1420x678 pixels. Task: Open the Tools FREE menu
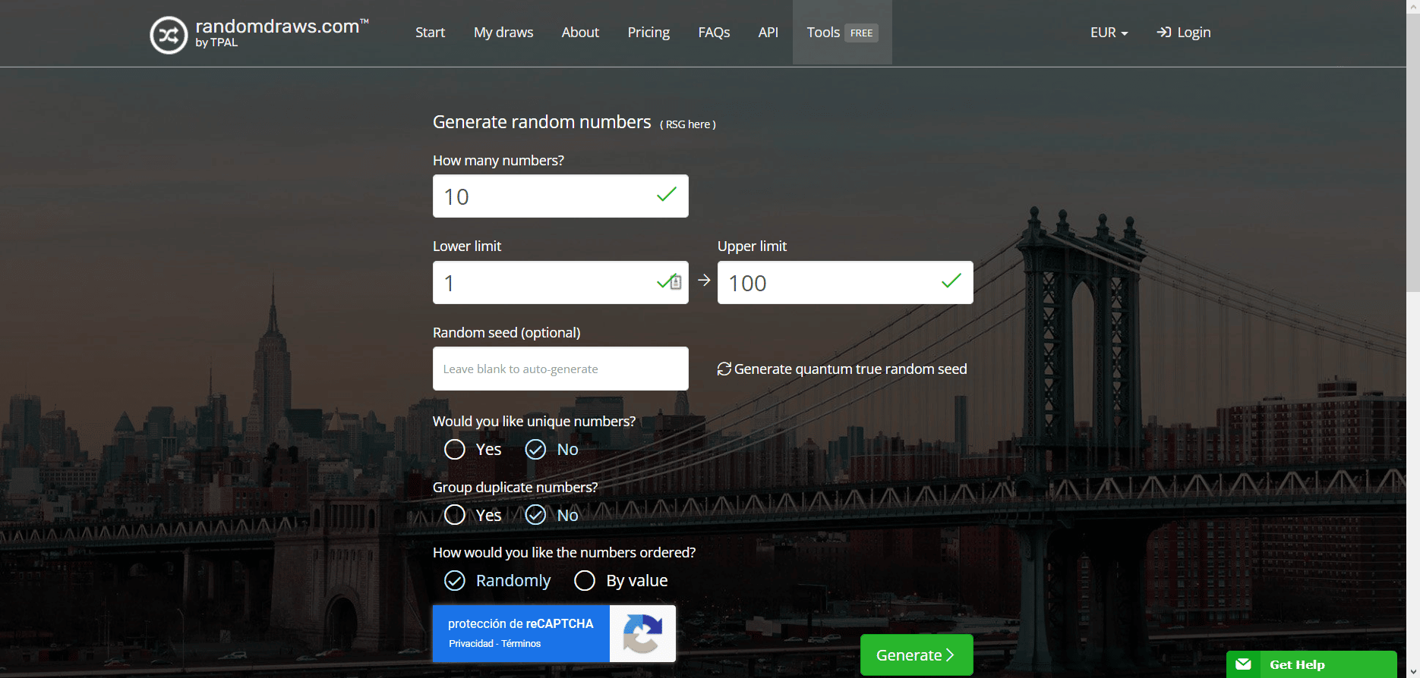pyautogui.click(x=841, y=33)
